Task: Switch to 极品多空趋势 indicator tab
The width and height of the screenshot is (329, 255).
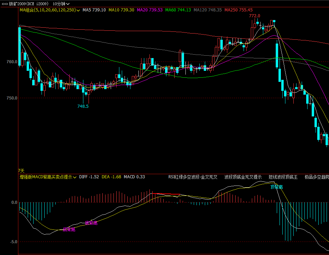Action: click(317, 177)
